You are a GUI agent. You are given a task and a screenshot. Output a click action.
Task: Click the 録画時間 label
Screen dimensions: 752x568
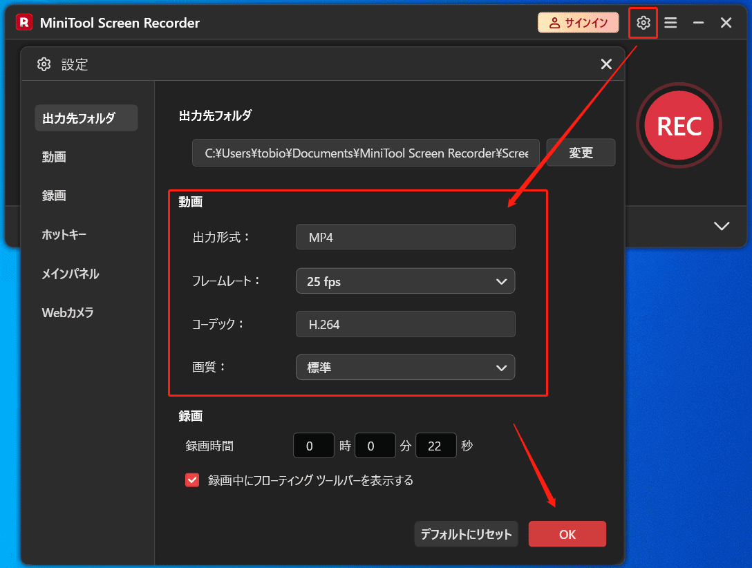tap(209, 446)
